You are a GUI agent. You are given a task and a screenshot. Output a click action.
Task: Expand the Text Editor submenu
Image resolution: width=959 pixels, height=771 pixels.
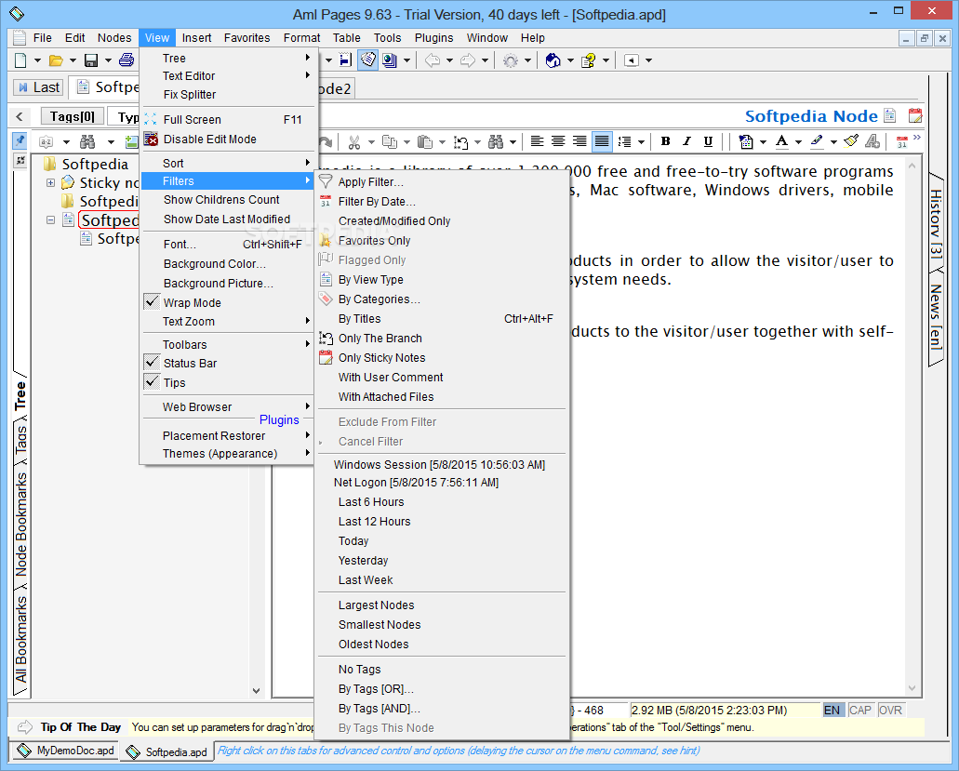(x=227, y=76)
